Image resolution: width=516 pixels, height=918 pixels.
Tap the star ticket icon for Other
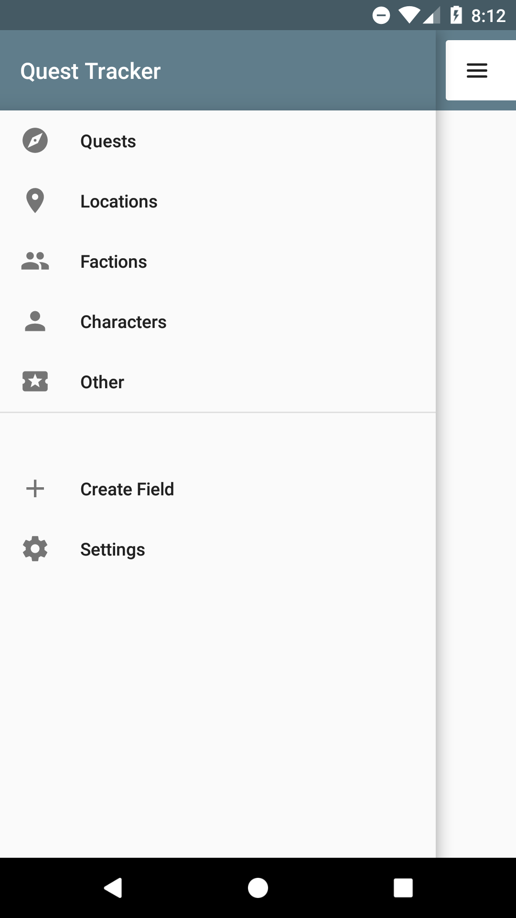point(35,382)
